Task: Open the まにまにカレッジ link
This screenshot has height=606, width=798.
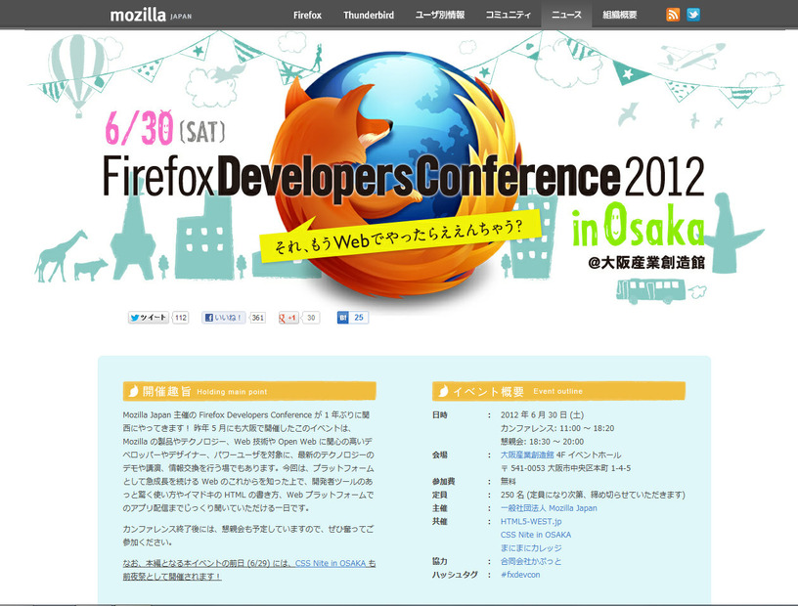Action: [x=531, y=547]
